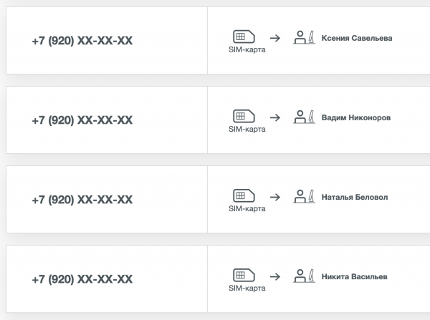Viewport: 430px width, 320px height.
Task: Click arrow icon in Наталья Беловол row
Action: click(x=274, y=198)
